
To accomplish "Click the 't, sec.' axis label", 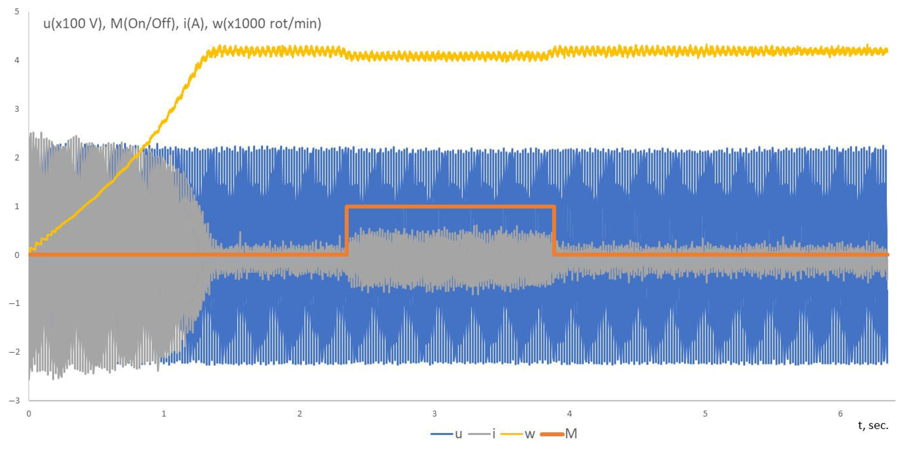I will (873, 425).
